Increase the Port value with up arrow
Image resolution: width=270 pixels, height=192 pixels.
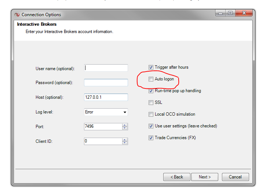coord(125,125)
